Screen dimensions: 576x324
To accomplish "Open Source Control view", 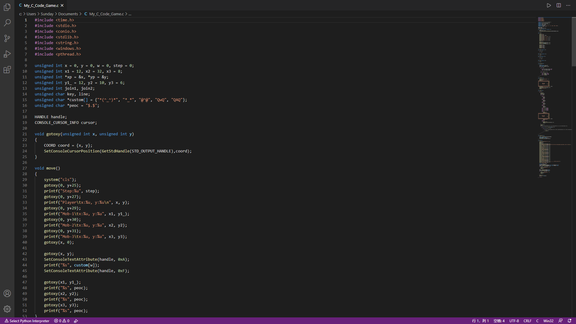I will (x=7, y=38).
